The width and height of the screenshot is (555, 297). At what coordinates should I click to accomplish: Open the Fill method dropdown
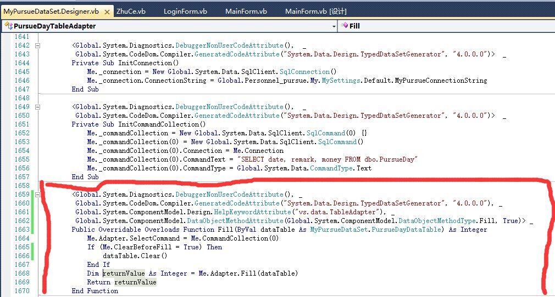coord(446,26)
